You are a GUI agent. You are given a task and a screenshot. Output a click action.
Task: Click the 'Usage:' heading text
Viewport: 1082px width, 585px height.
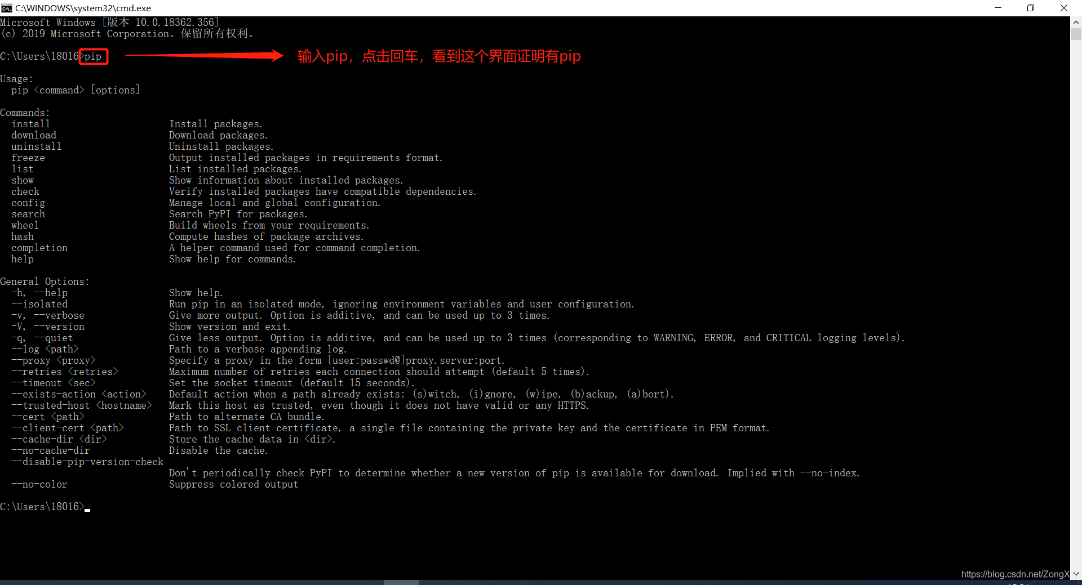coord(17,79)
